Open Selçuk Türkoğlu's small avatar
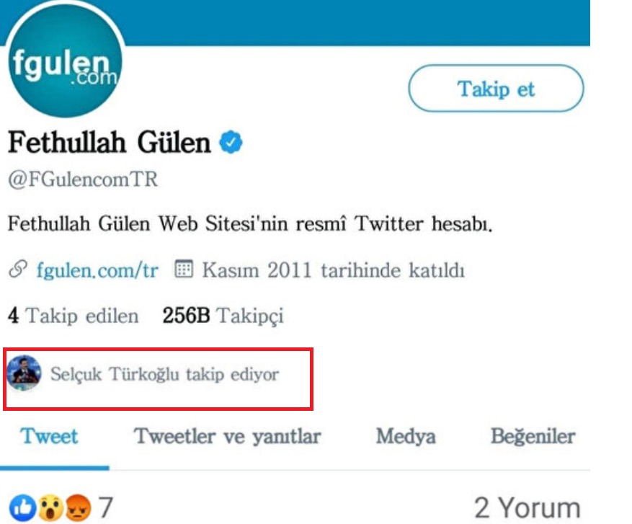The height and width of the screenshot is (524, 632). coord(25,373)
